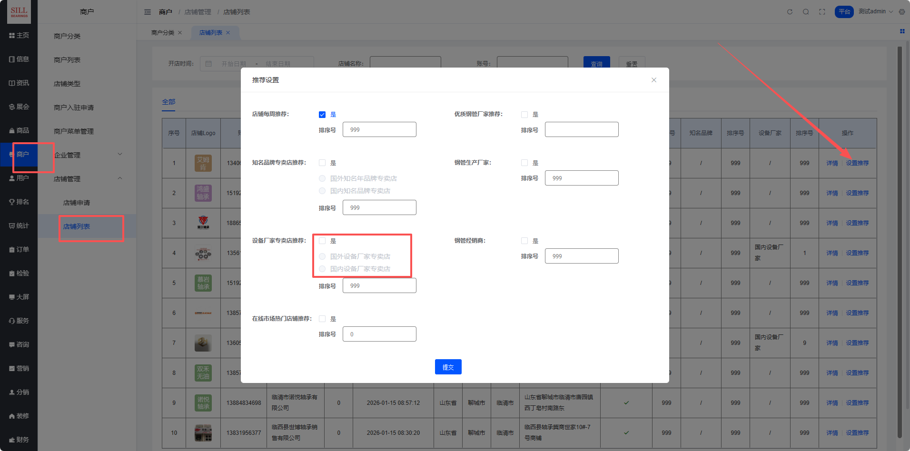Viewport: 910px width, 451px height.
Task: Select 商户列表 in the side menu
Action: pyautogui.click(x=67, y=60)
